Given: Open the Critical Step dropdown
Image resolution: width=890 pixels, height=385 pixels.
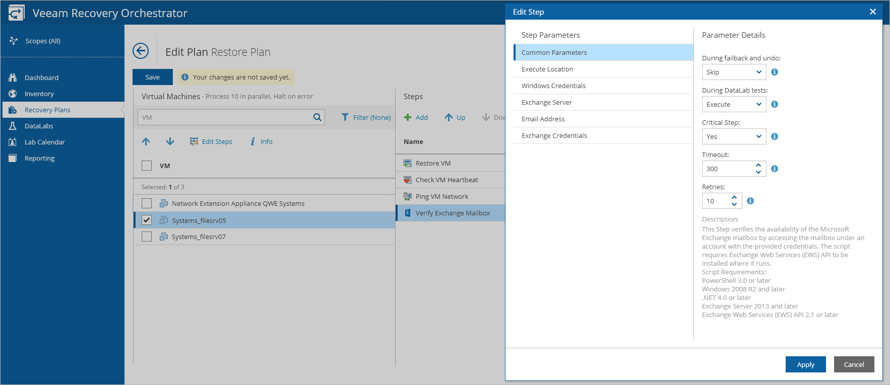Looking at the screenshot, I should [x=734, y=136].
